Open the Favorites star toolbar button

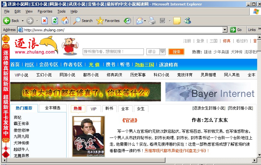(x=108, y=21)
